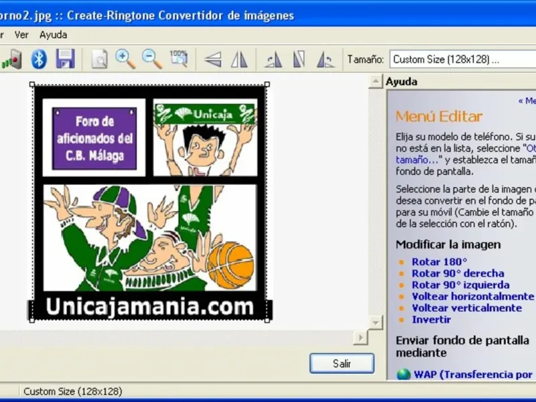This screenshot has height=402, width=536.
Task: Click the Menú Editar heading
Action: click(439, 117)
